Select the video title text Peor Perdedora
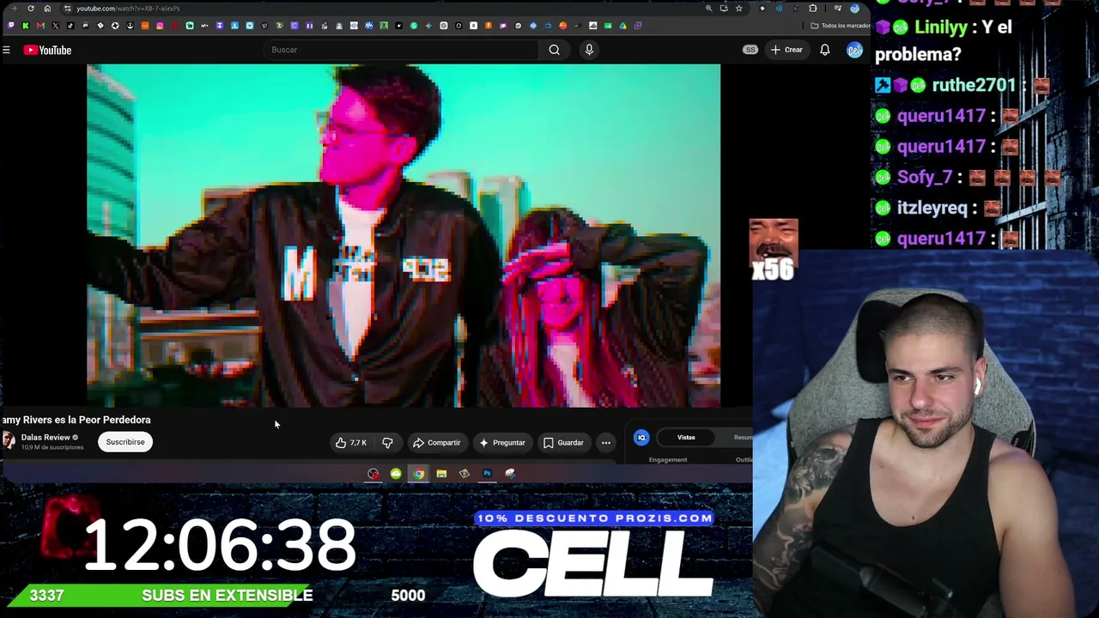Image resolution: width=1099 pixels, height=618 pixels. pyautogui.click(x=115, y=420)
